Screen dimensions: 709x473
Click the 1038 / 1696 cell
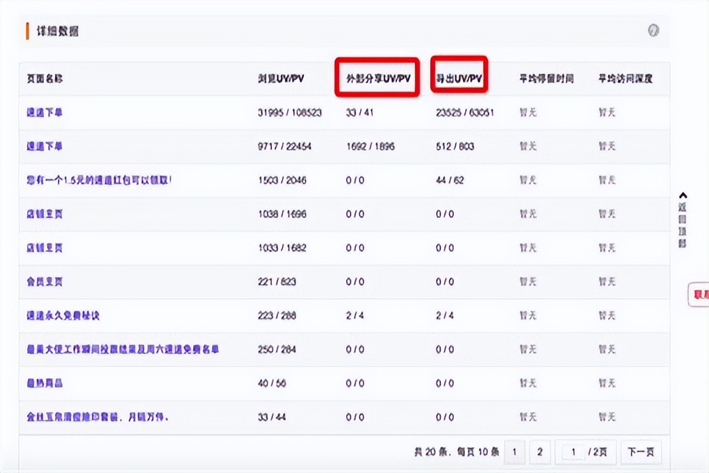(282, 214)
